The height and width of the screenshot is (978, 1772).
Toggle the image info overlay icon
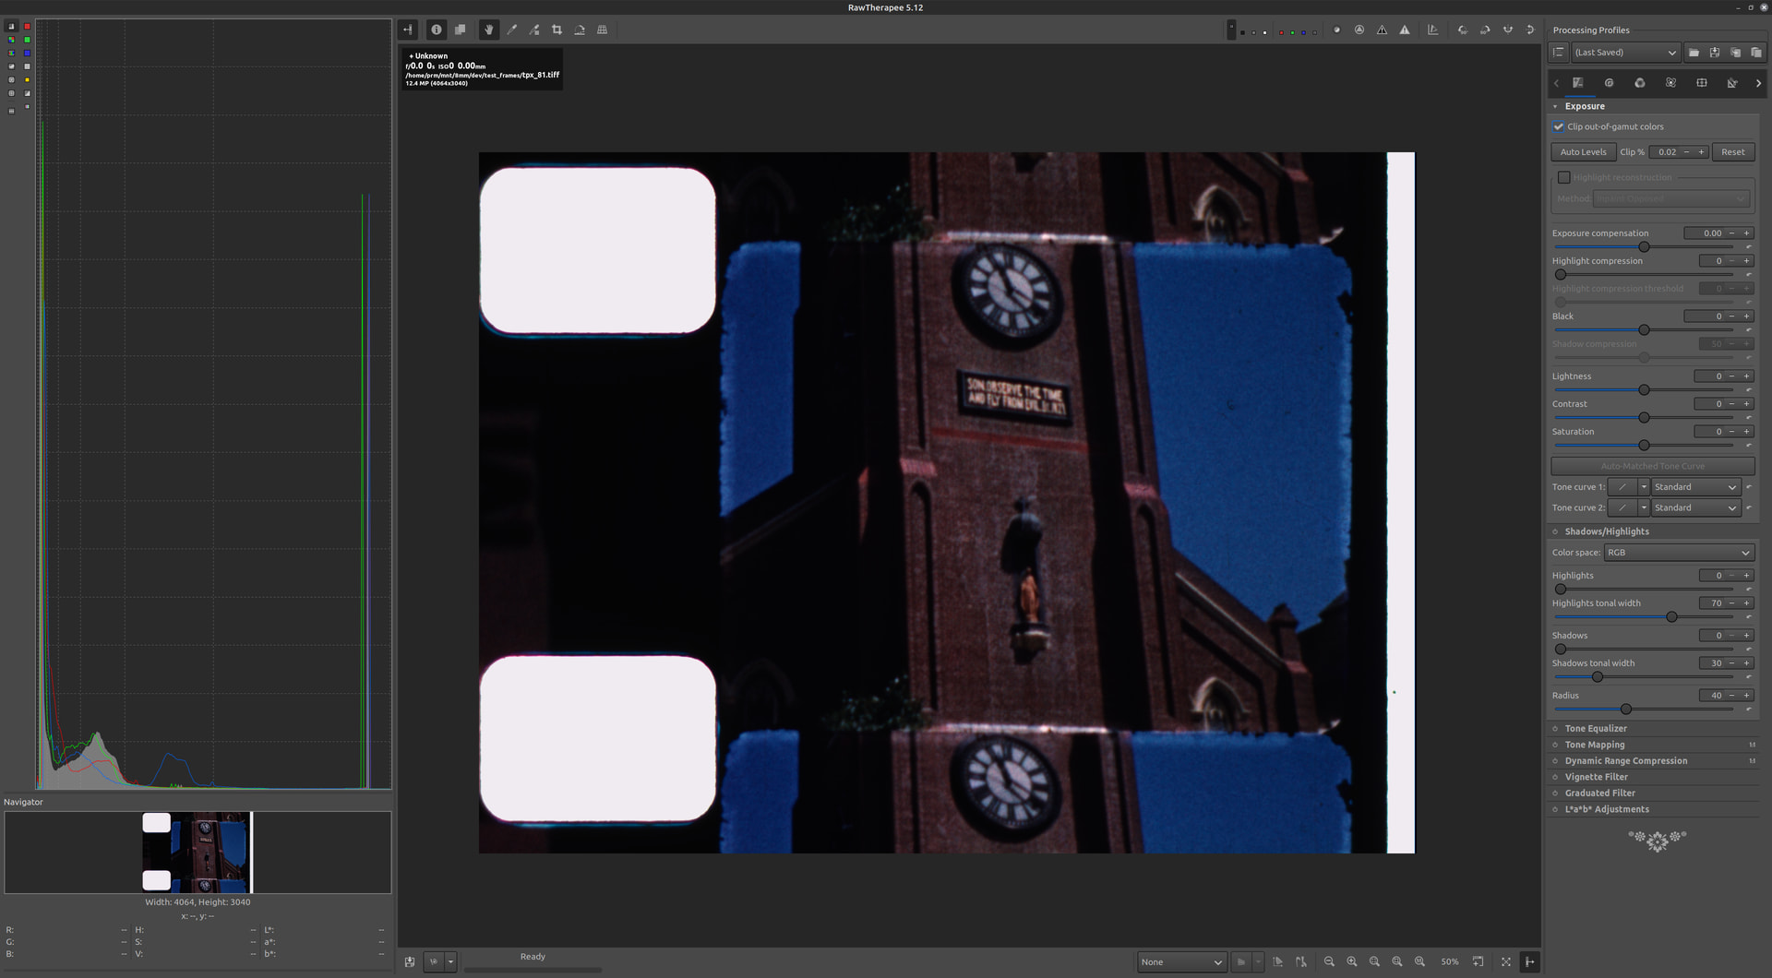[x=437, y=30]
